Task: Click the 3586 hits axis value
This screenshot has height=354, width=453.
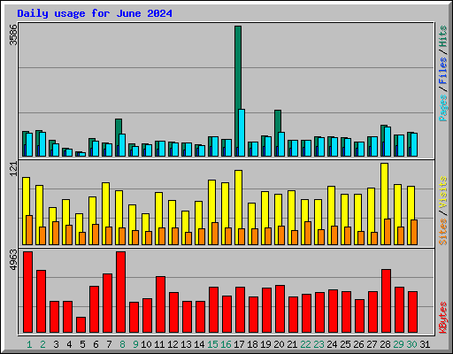Action: (x=13, y=35)
